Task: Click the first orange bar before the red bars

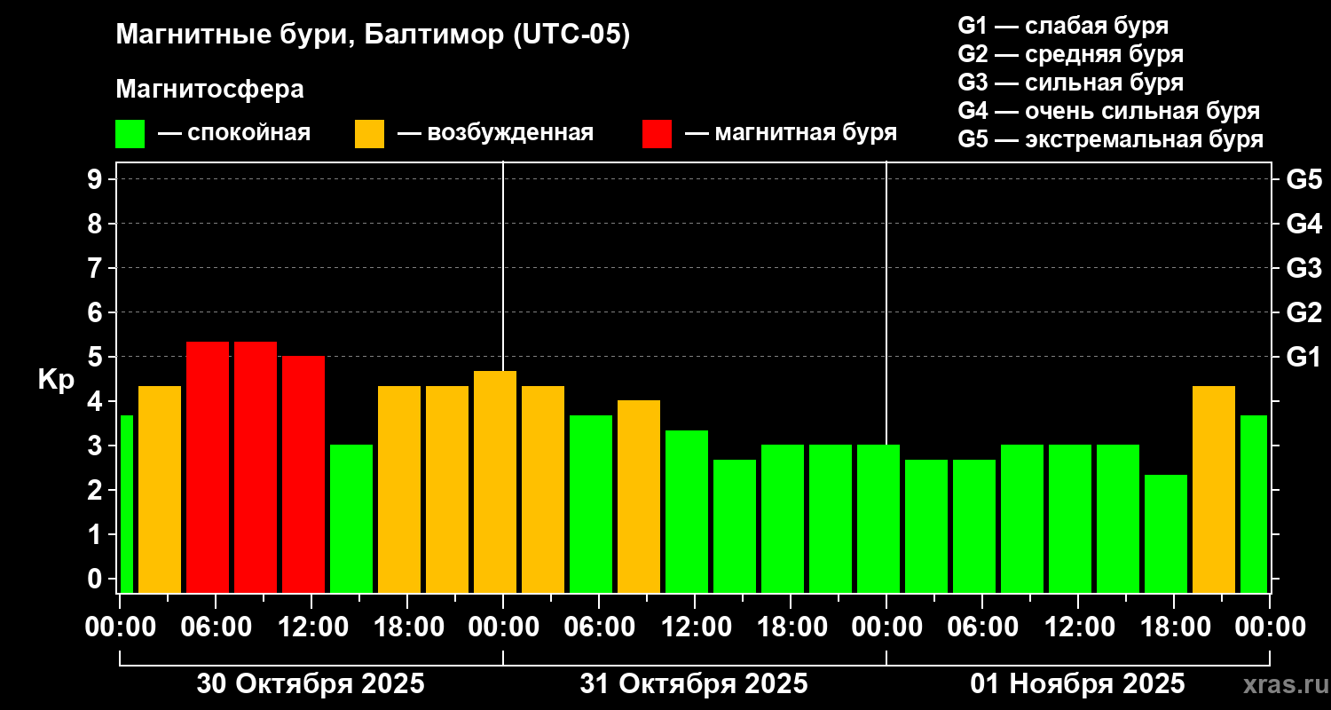Action: click(160, 489)
